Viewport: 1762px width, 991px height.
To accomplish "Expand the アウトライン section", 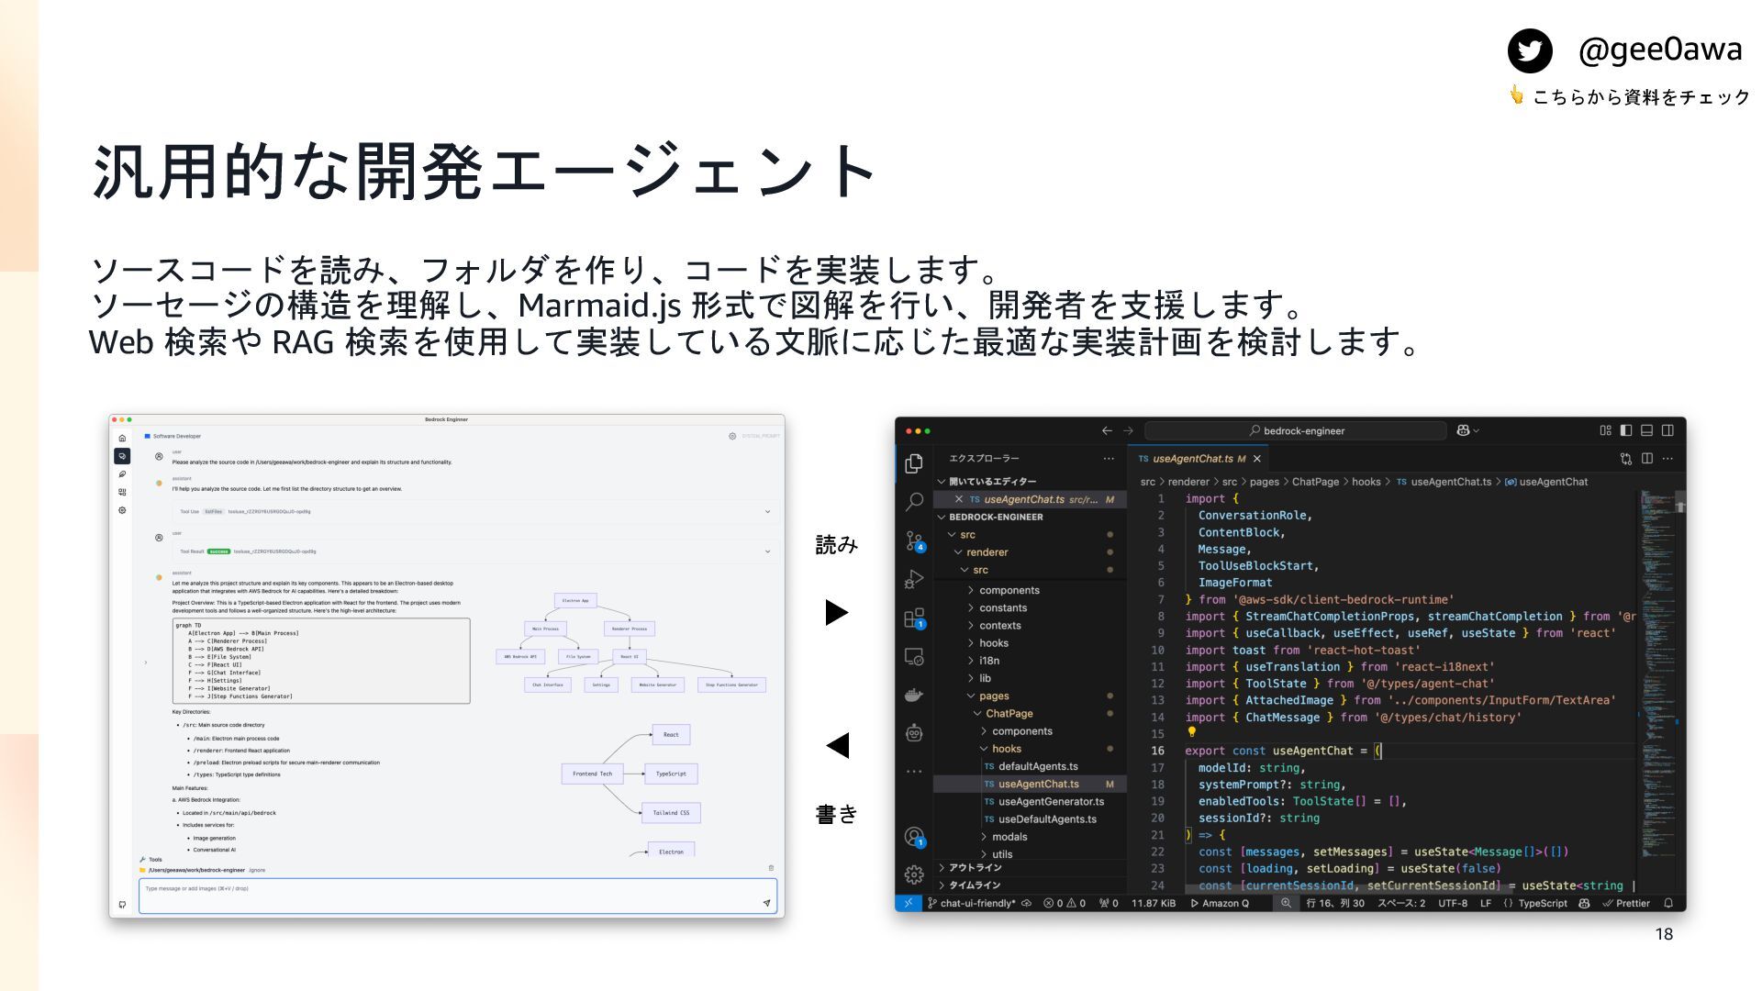I will pyautogui.click(x=975, y=868).
